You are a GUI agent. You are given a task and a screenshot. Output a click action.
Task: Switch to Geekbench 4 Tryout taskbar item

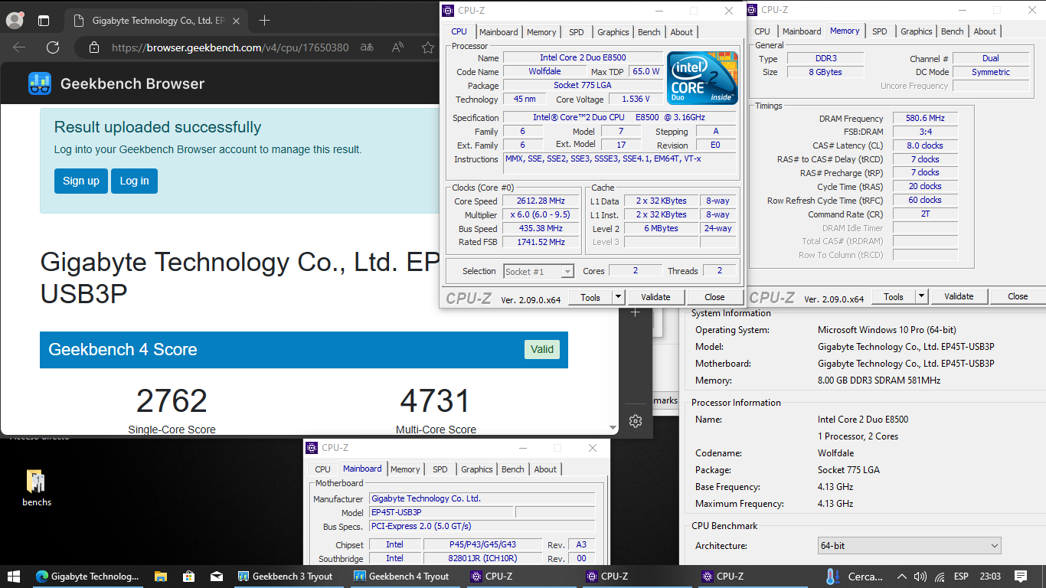pyautogui.click(x=401, y=577)
